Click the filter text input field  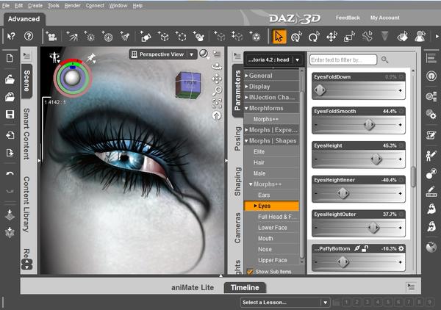pyautogui.click(x=343, y=60)
